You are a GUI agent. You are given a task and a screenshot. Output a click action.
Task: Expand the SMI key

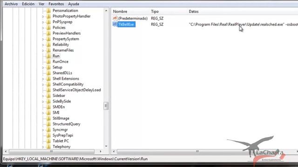[43, 113]
